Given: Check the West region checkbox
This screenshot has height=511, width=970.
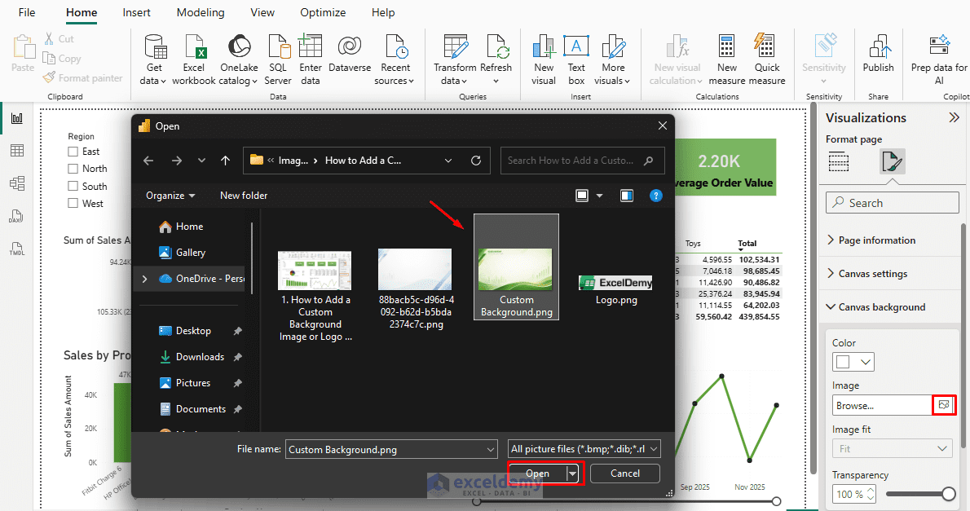Looking at the screenshot, I should [x=73, y=204].
